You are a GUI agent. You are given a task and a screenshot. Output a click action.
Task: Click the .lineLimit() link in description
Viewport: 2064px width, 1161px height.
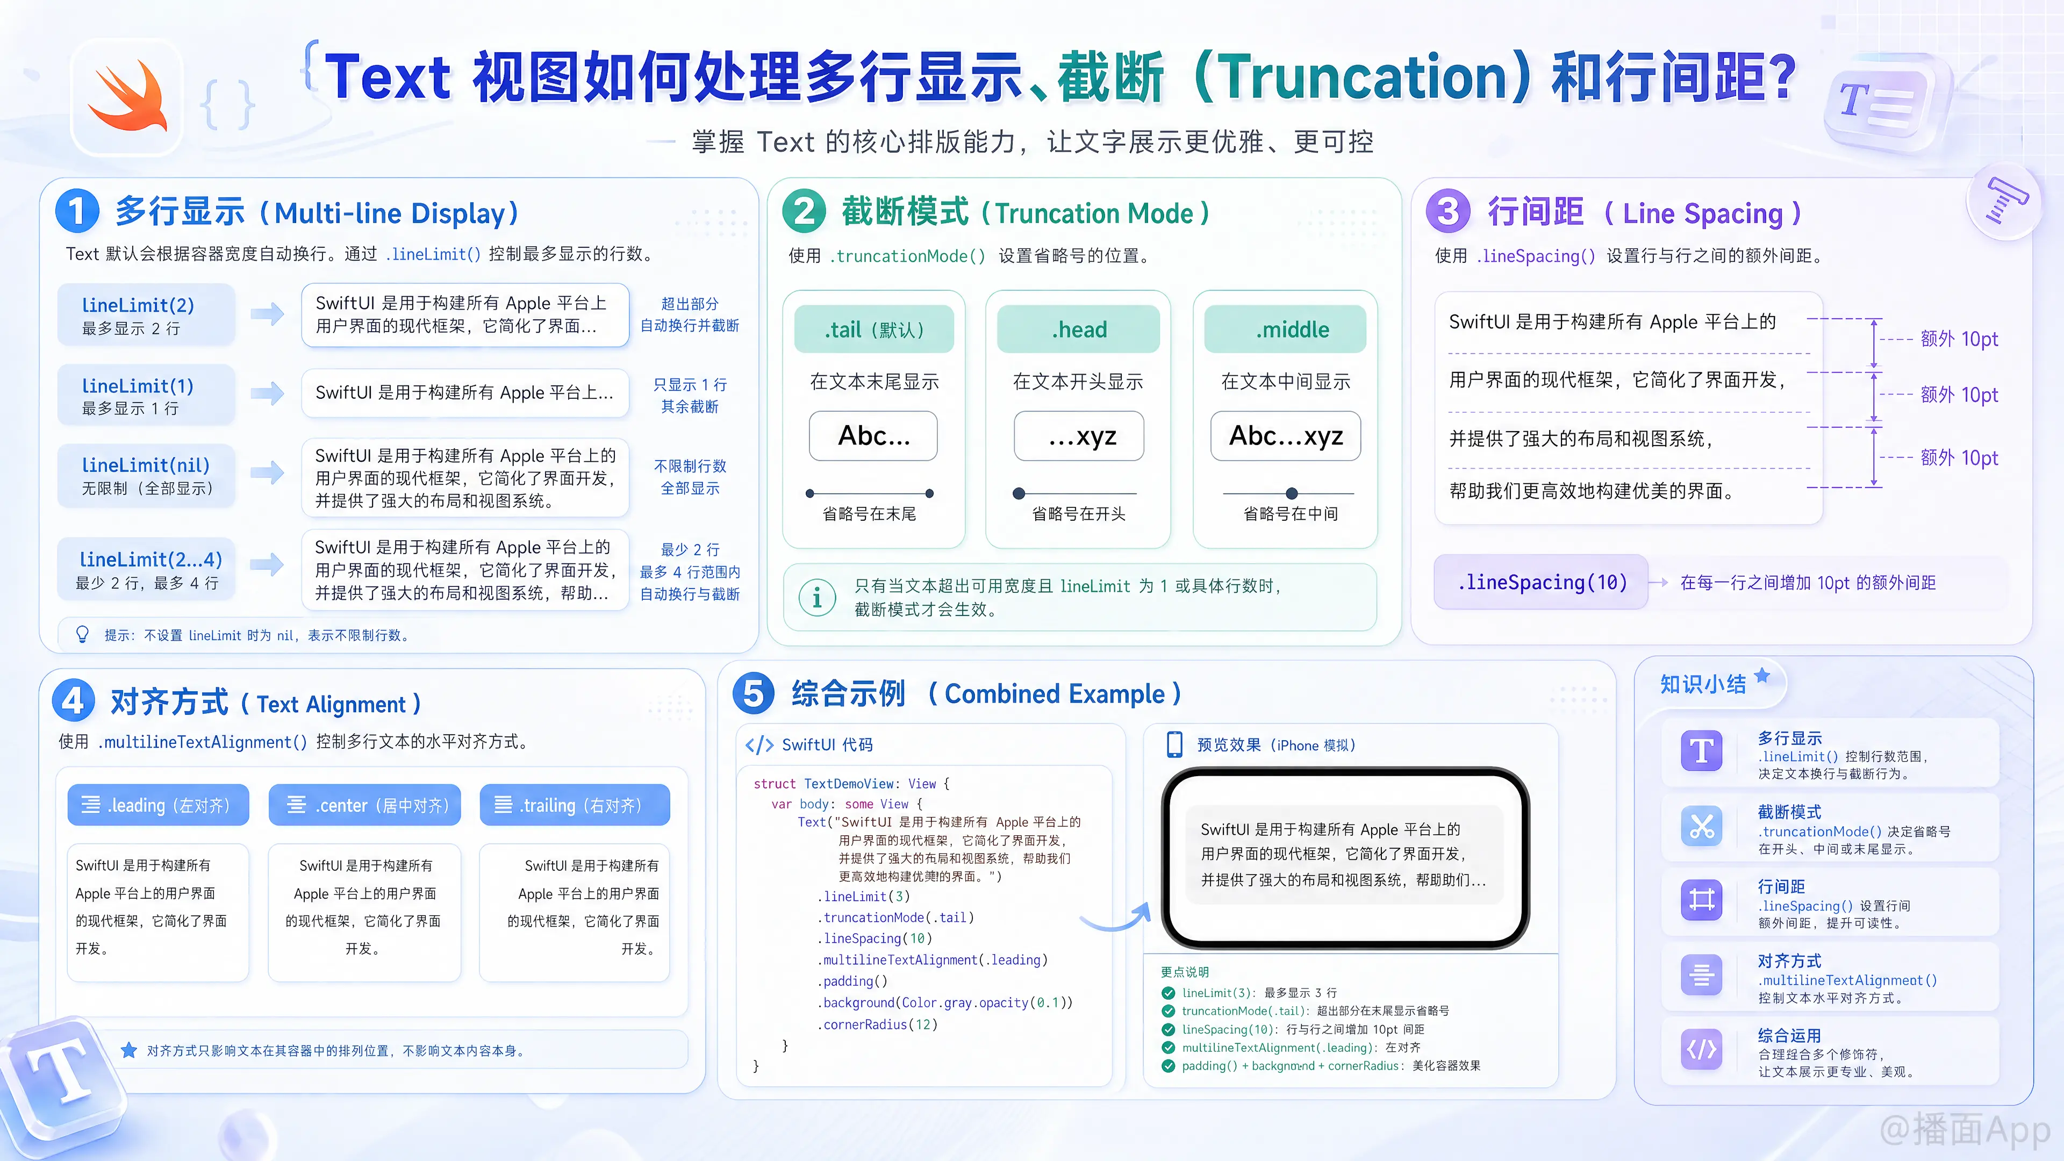coord(433,254)
